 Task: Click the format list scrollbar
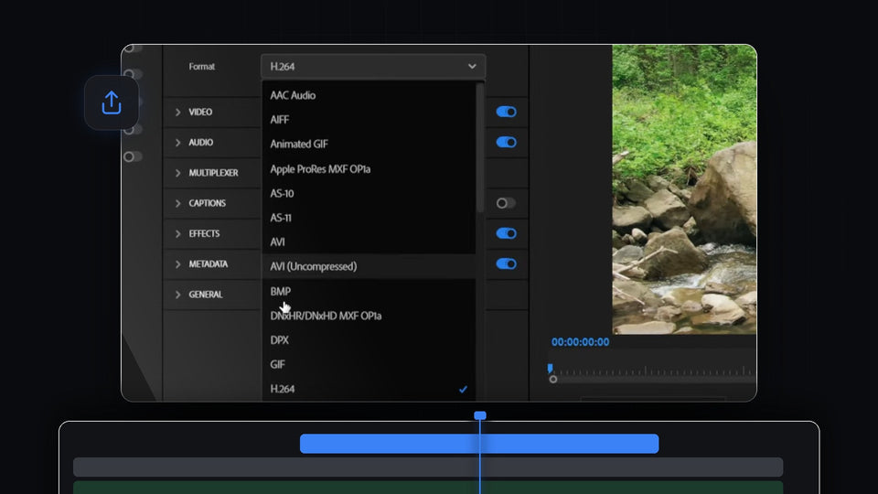480,148
